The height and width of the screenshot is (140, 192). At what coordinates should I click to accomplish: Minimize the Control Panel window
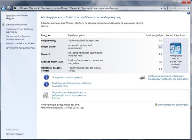tap(175, 2)
